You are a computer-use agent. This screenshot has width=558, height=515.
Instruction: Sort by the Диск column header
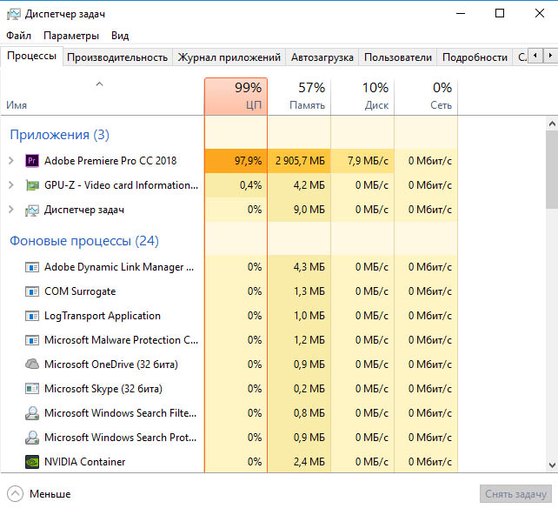(x=362, y=97)
